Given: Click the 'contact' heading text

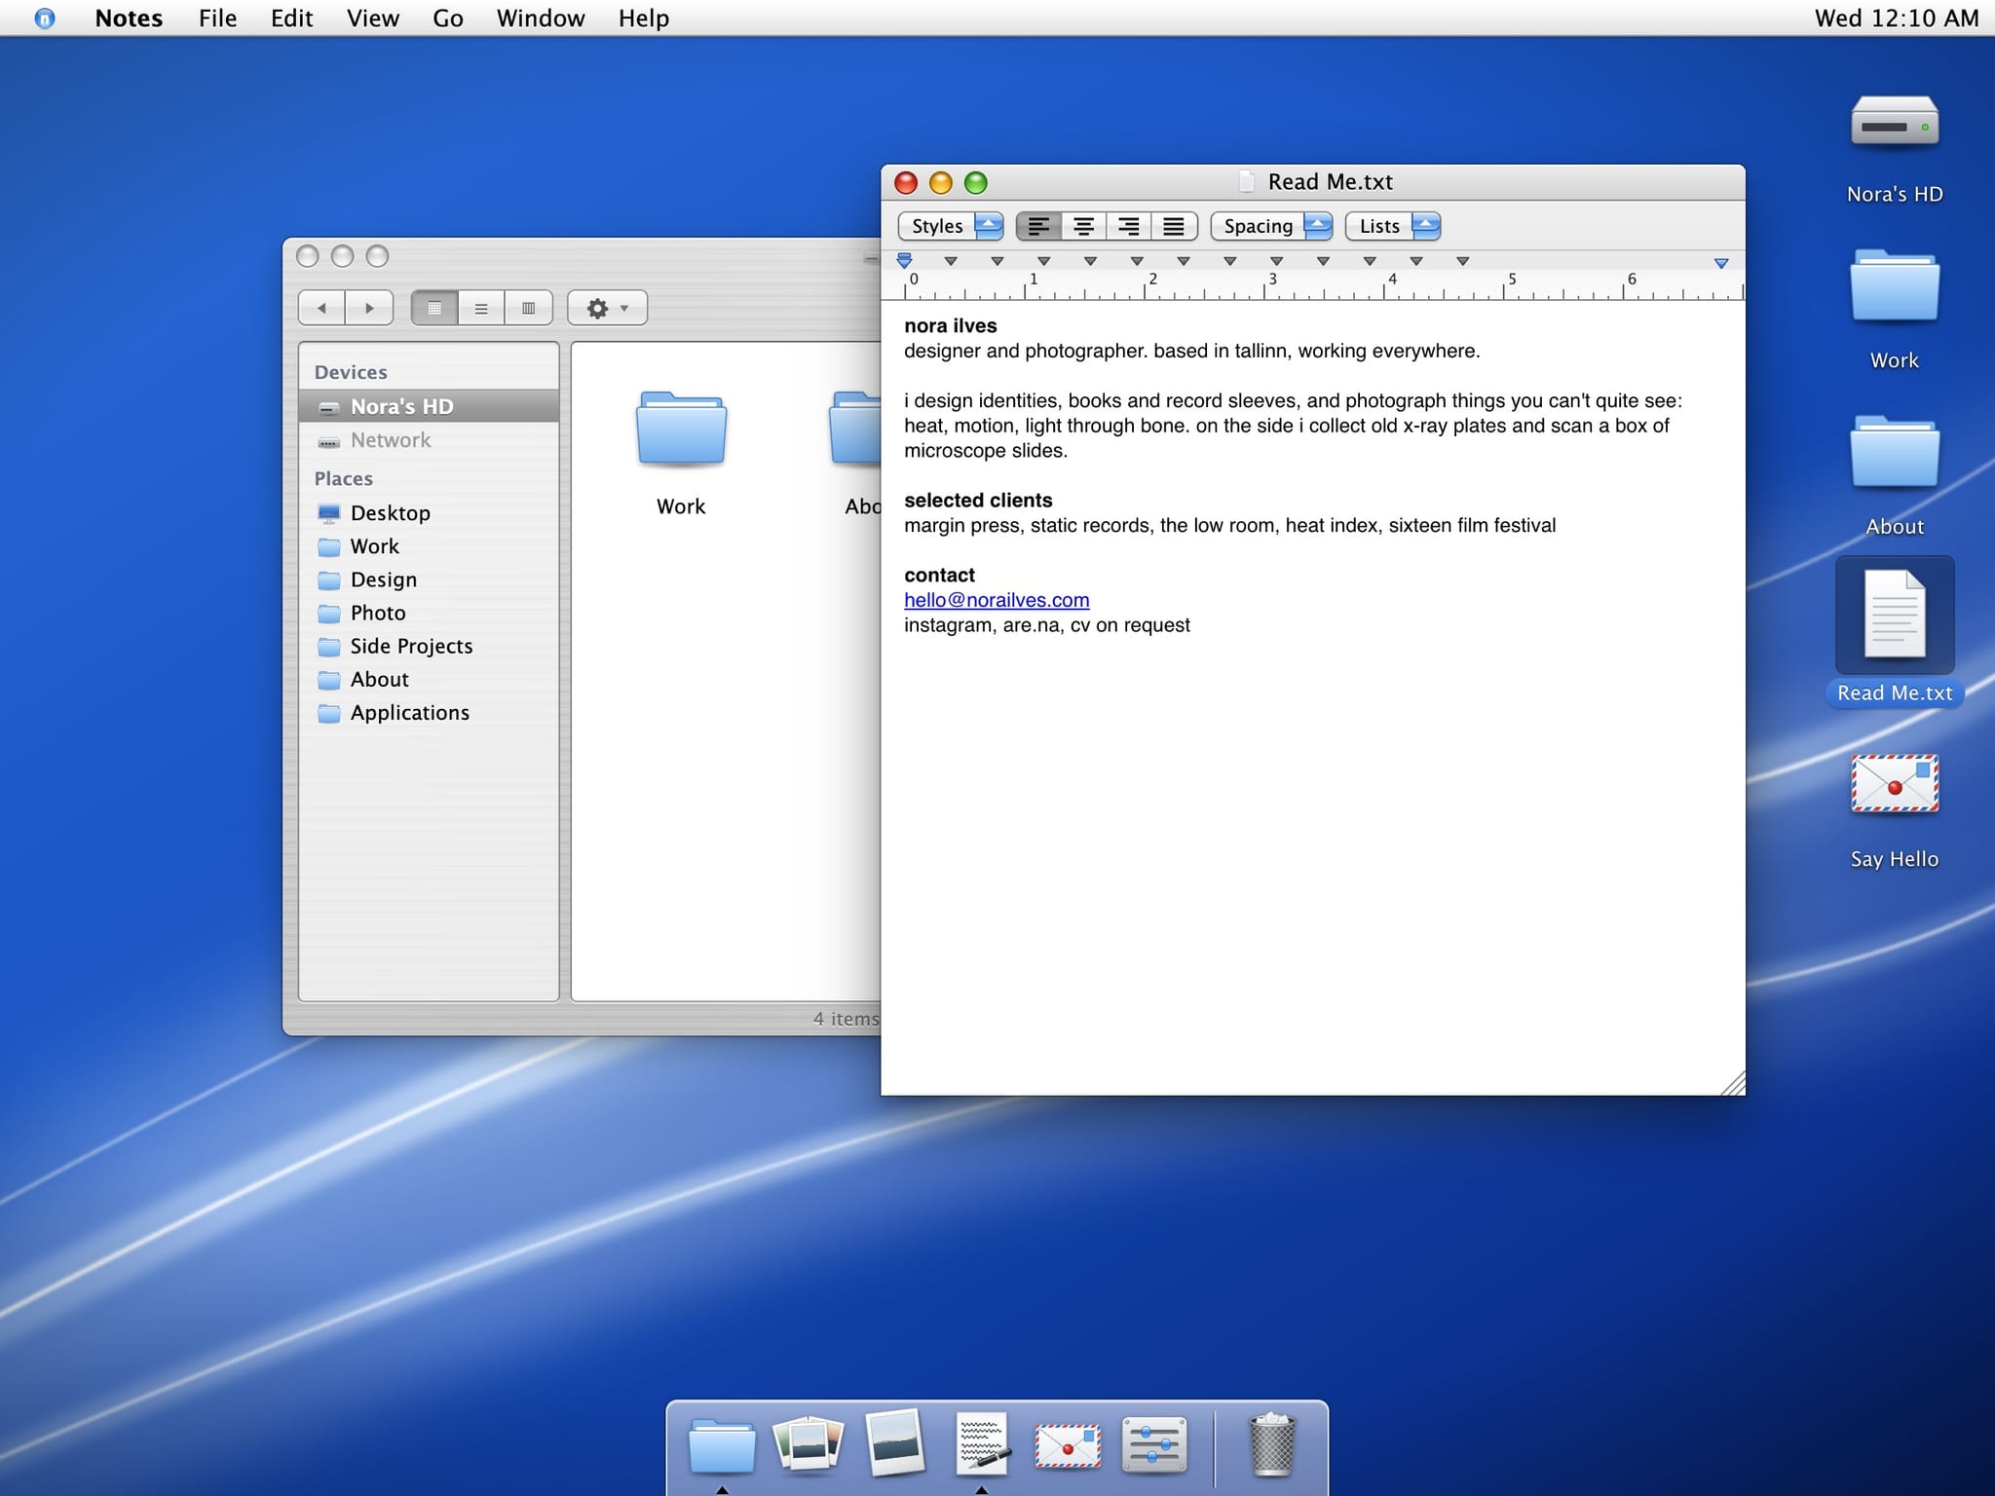Looking at the screenshot, I should click(939, 576).
